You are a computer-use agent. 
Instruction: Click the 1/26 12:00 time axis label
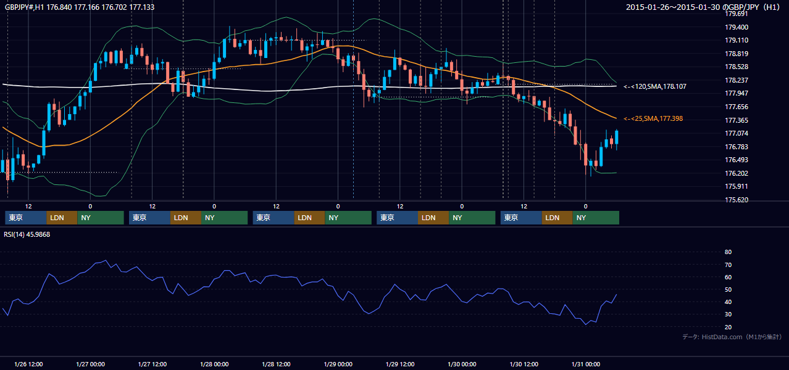(x=28, y=364)
